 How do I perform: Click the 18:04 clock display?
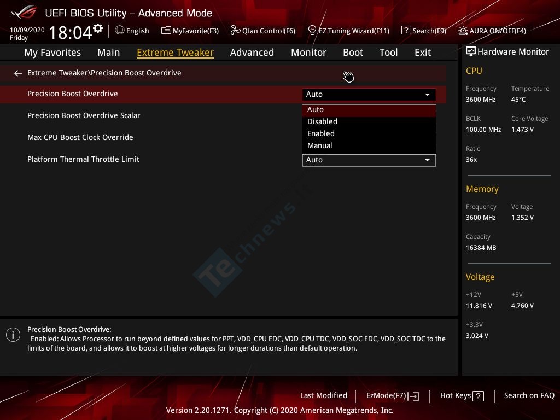pos(71,32)
